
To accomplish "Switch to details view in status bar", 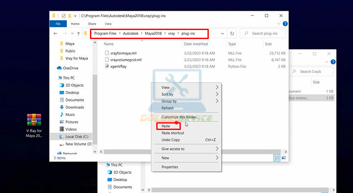I will (x=277, y=158).
